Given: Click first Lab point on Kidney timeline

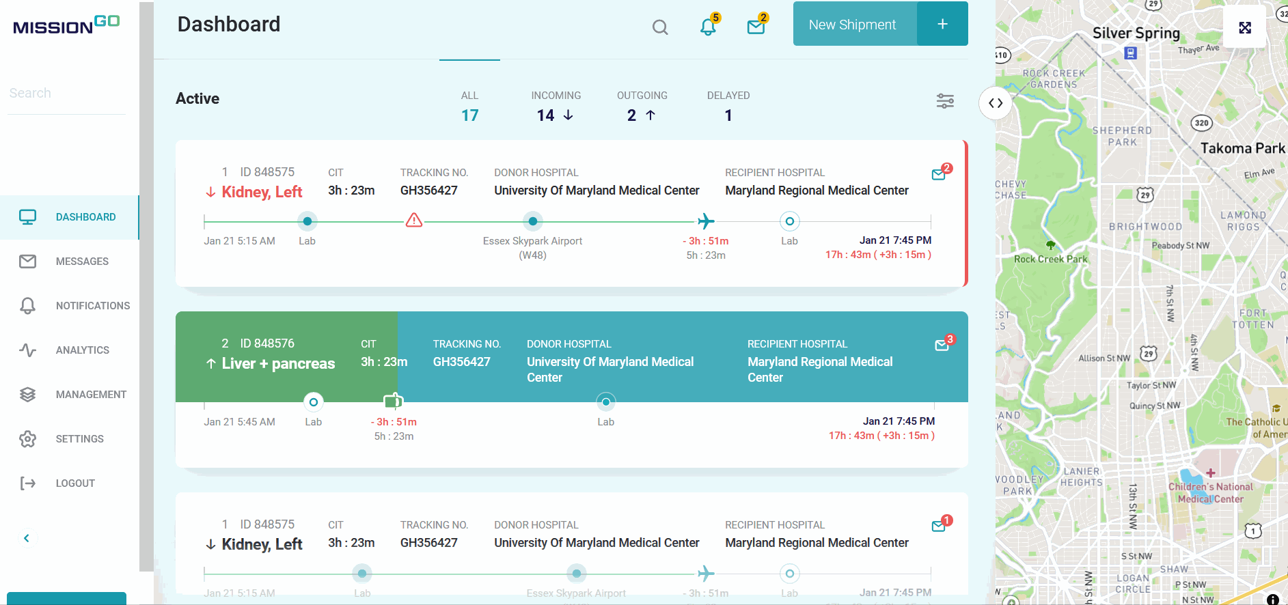Looking at the screenshot, I should tap(307, 221).
